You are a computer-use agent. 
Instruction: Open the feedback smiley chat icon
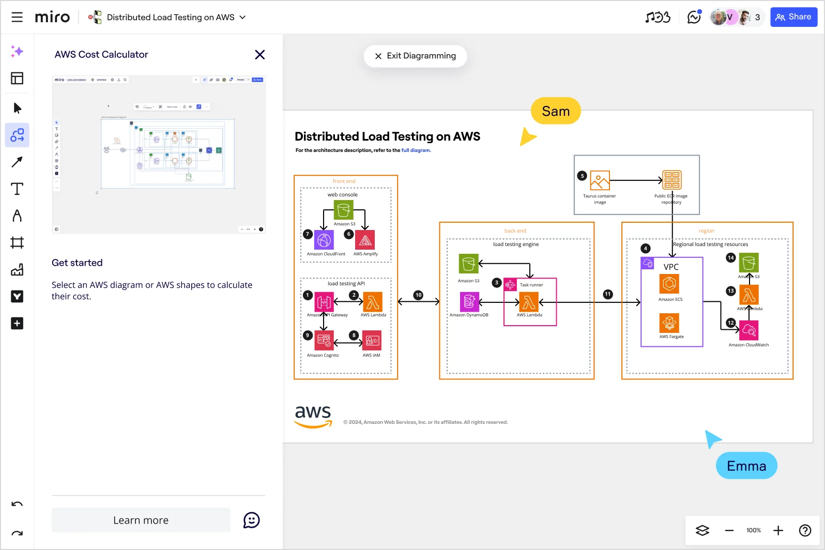252,520
